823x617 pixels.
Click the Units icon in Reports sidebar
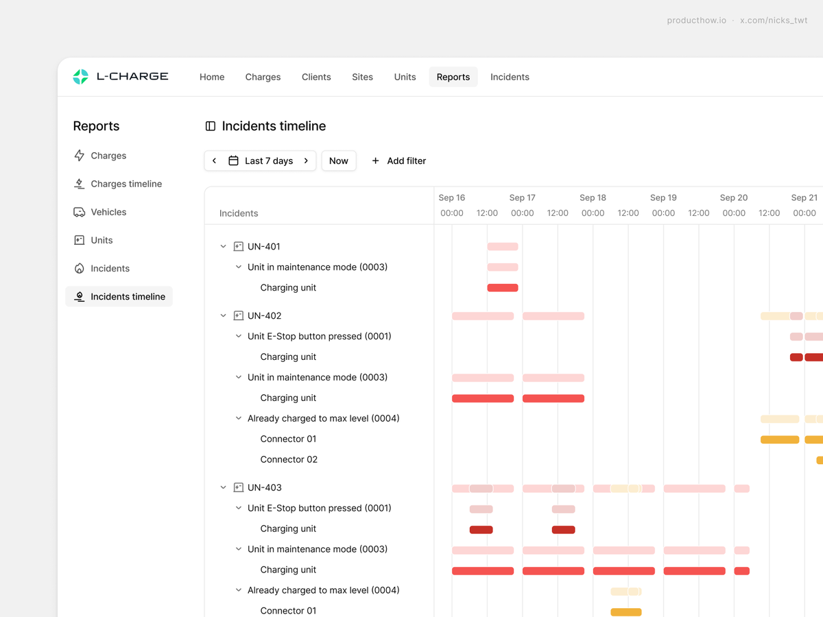(80, 240)
